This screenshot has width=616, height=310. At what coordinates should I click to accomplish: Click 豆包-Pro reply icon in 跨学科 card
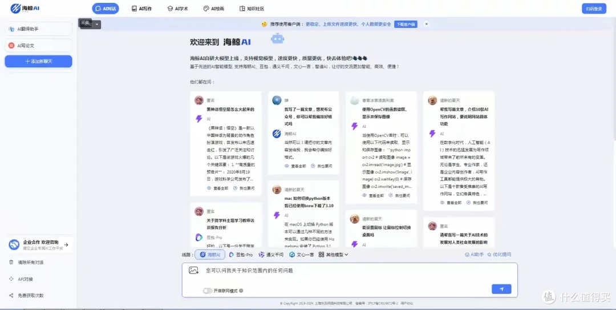pyautogui.click(x=199, y=237)
